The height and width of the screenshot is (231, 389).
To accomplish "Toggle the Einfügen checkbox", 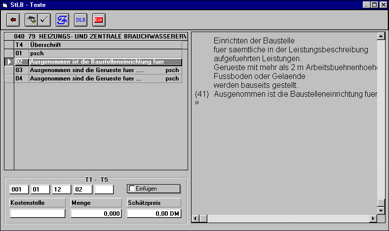I will point(132,189).
